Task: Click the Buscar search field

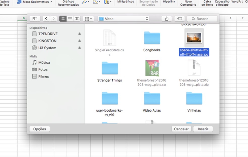Action: click(x=204, y=19)
